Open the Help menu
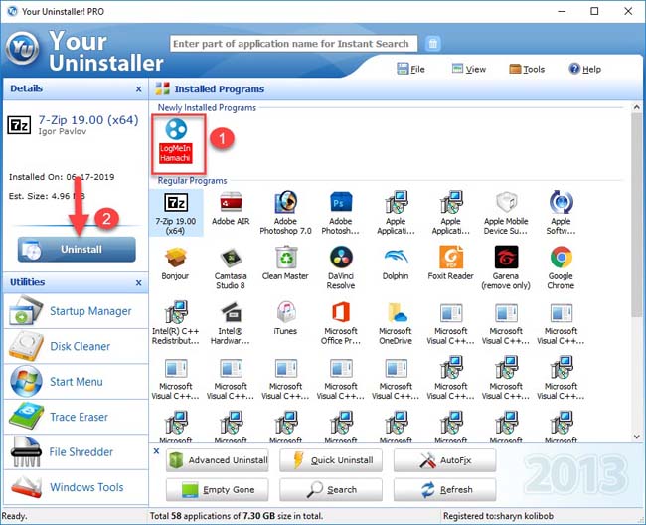646x525 pixels. [585, 69]
